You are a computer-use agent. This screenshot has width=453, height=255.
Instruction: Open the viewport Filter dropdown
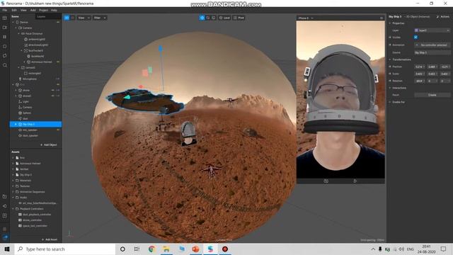click(100, 18)
